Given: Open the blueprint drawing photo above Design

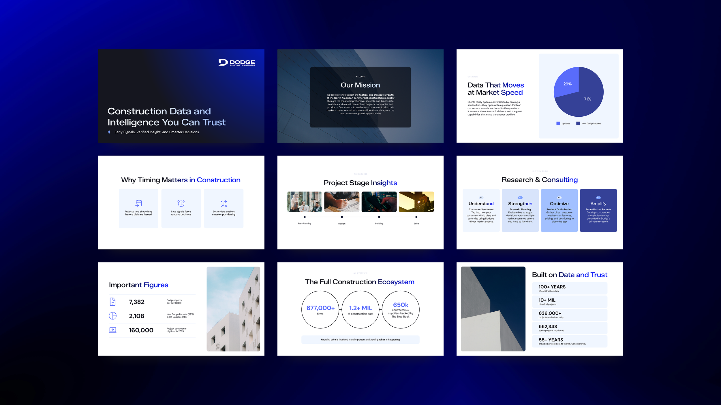Looking at the screenshot, I should click(342, 202).
